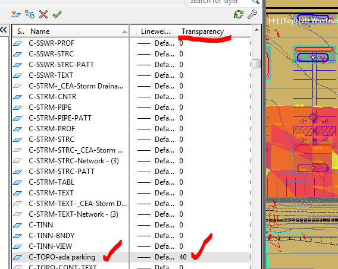Image resolution: width=338 pixels, height=269 pixels.
Task: Click status icon of C-TINN-VIEW layer
Action: click(x=17, y=246)
